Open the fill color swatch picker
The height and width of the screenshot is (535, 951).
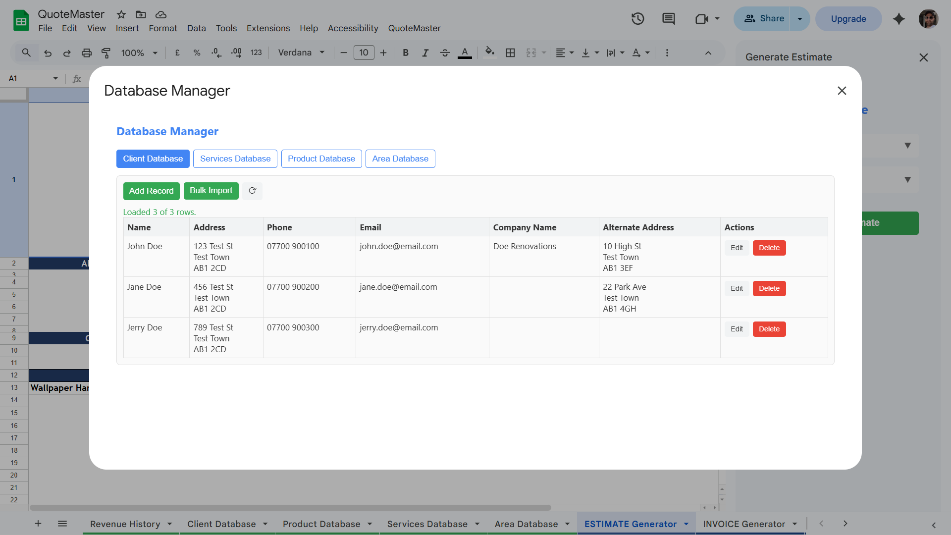[x=489, y=53]
